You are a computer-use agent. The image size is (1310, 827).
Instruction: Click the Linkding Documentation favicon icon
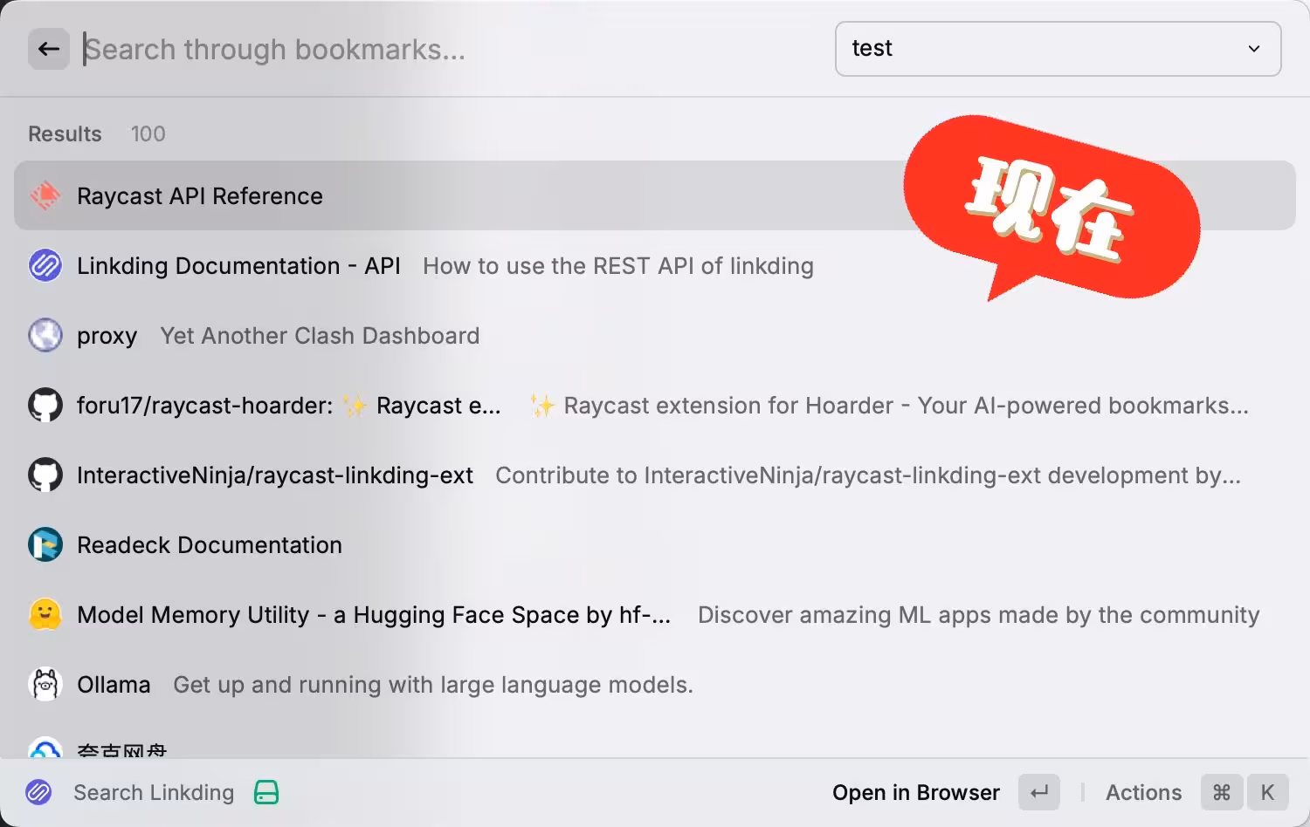[x=45, y=265]
